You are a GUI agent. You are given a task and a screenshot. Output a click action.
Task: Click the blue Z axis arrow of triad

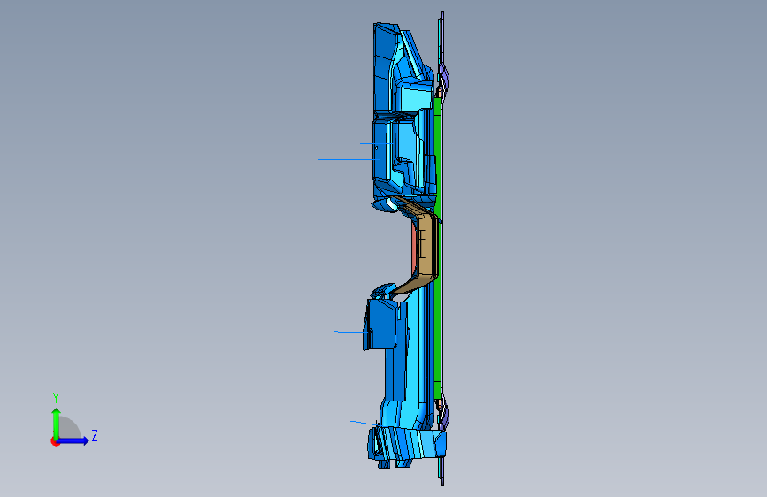(73, 440)
